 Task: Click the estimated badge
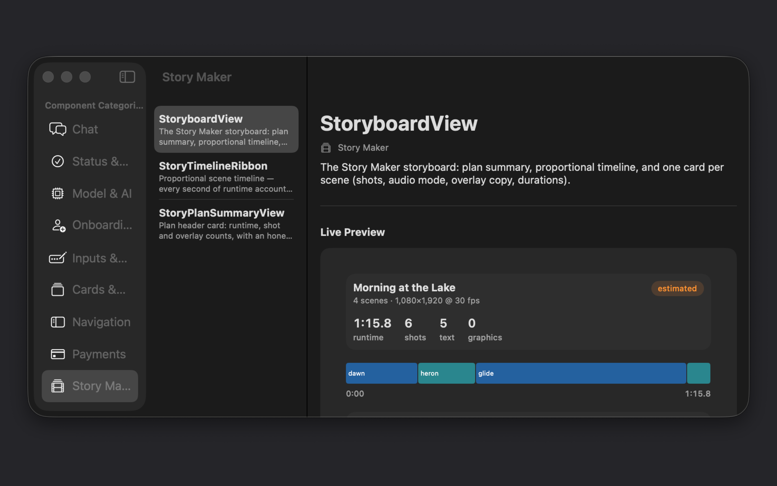point(677,288)
